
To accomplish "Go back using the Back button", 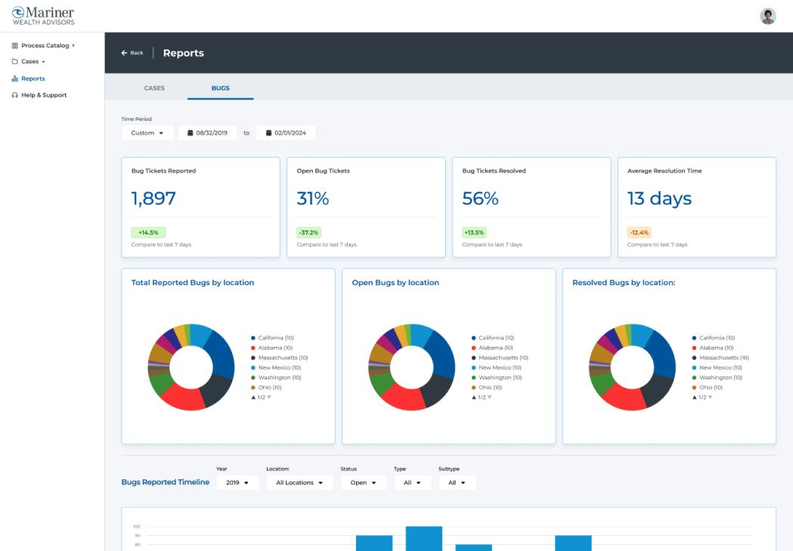I will (x=132, y=53).
